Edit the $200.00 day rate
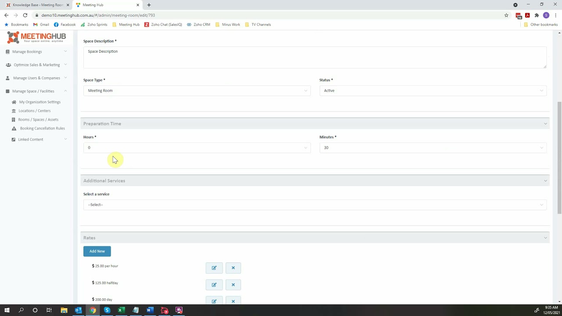Image resolution: width=562 pixels, height=316 pixels. click(x=214, y=301)
